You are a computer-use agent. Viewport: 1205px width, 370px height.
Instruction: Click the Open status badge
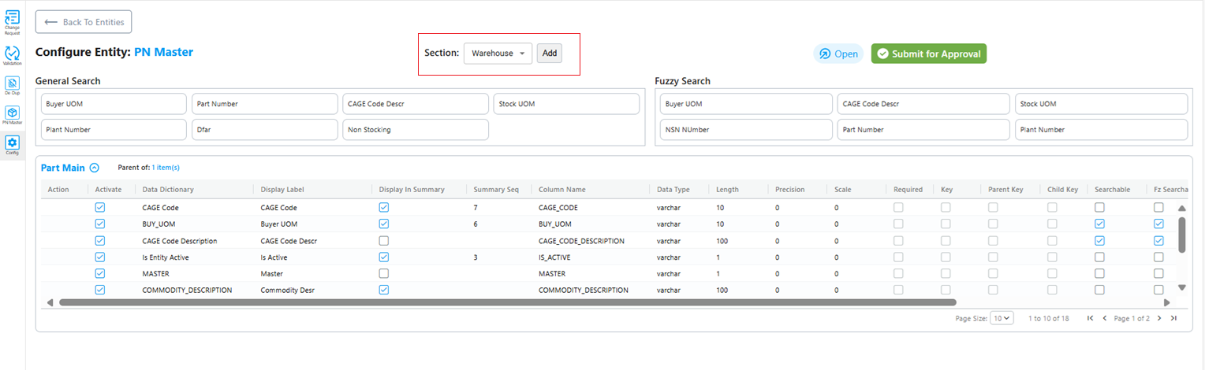(838, 54)
